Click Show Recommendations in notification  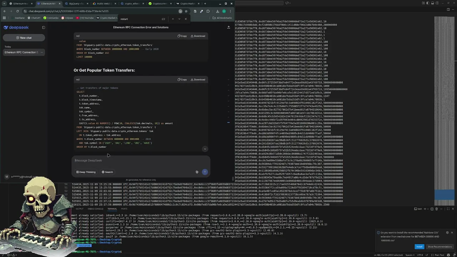click(x=440, y=247)
